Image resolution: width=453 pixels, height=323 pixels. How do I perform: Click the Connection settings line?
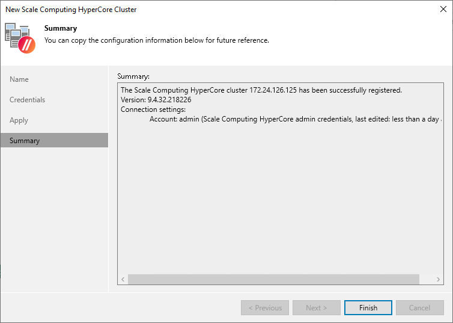point(153,109)
